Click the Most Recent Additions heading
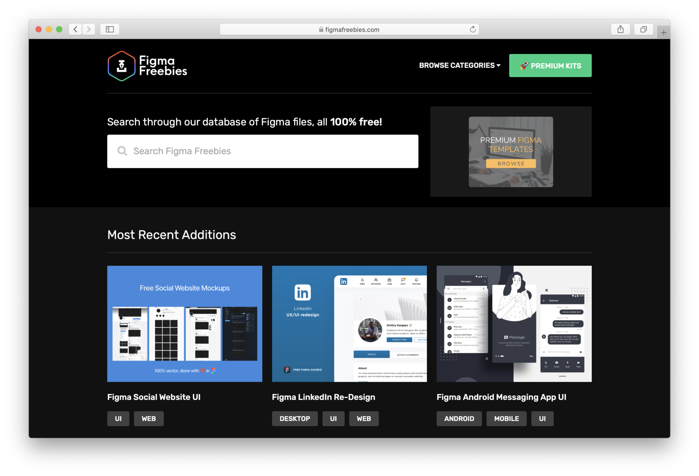Screen dimensions: 699x476 [172, 235]
